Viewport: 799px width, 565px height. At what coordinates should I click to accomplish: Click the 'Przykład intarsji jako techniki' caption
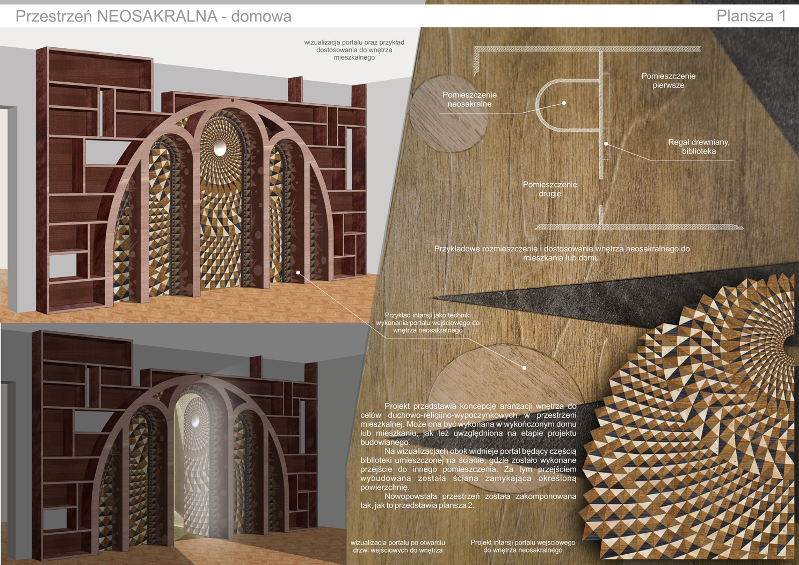point(427,323)
